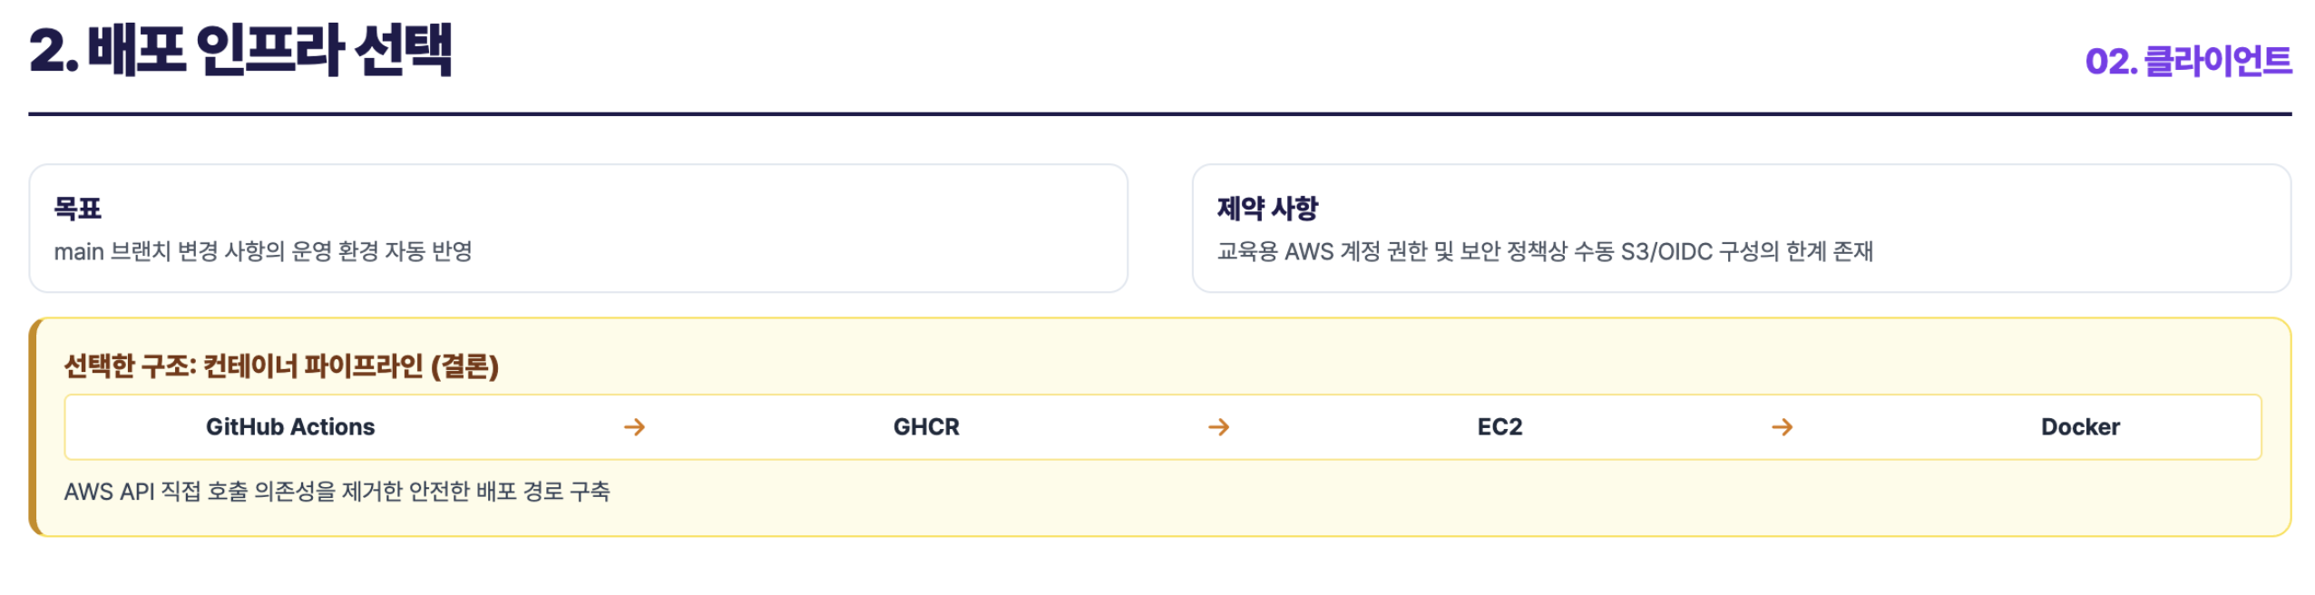Viewport: 2315px width, 595px height.
Task: Click the purple 02. 클라이언트 section label
Action: (2188, 62)
